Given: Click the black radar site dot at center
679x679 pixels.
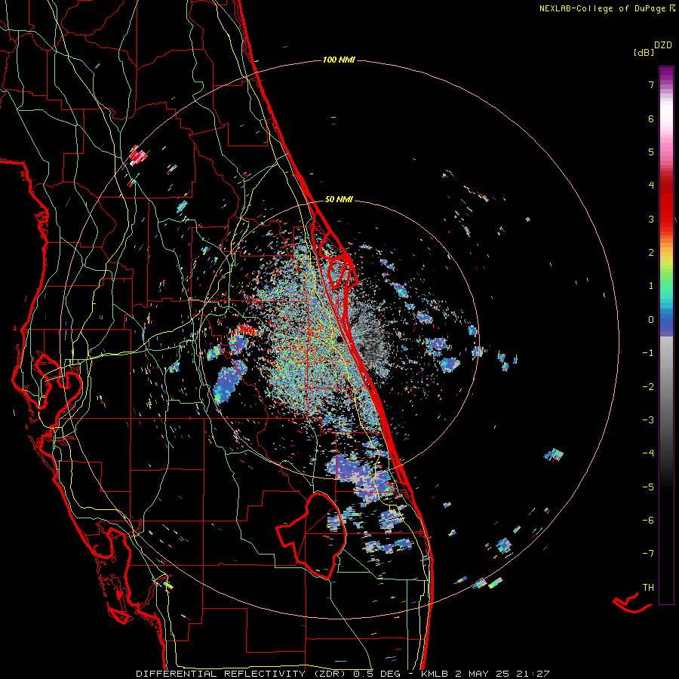Looking at the screenshot, I should coord(340,339).
